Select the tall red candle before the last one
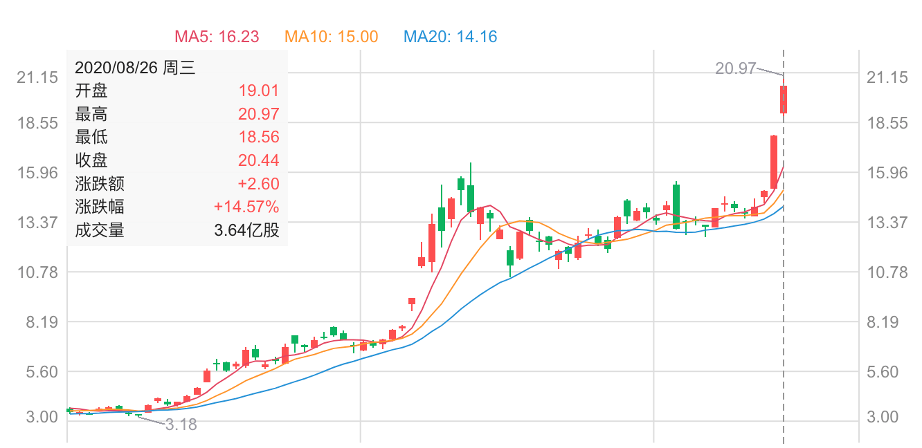Viewport: 922px width, 448px height. click(774, 162)
